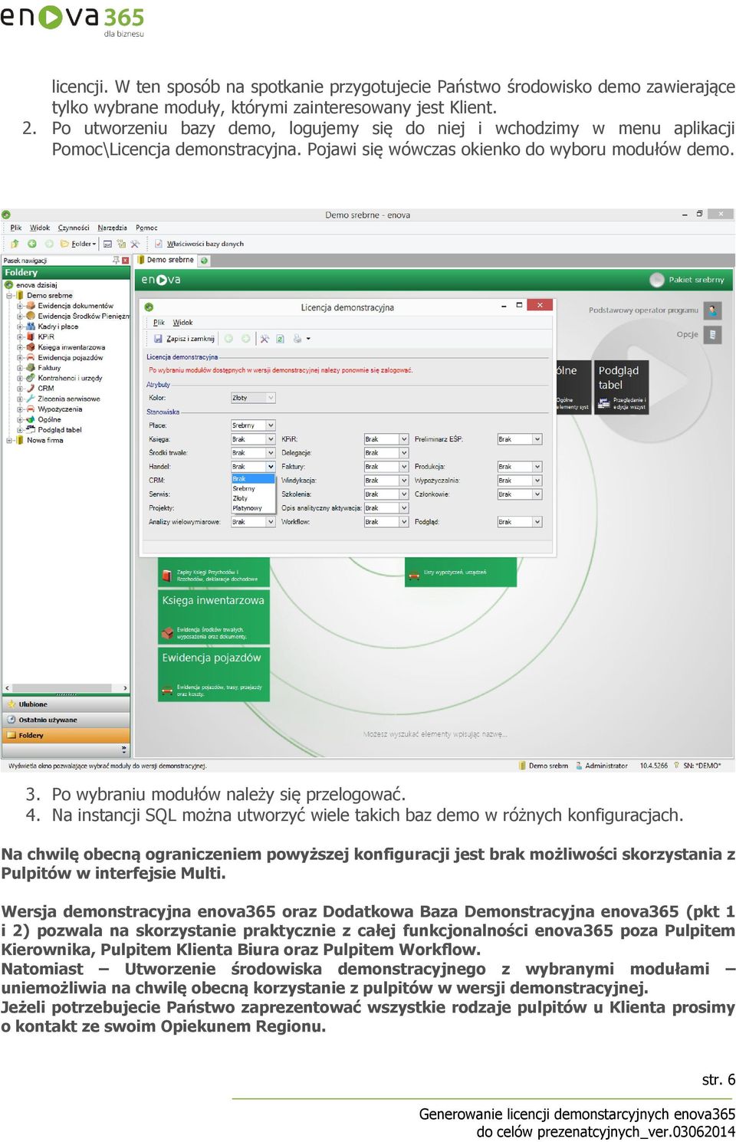Open the Plik menu in Licencja demonstracyjna dialog
The height and width of the screenshot is (1142, 736).
point(159,323)
